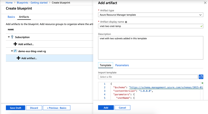Click the plus icon under Subscription
This screenshot has width=208, height=114.
point(15,44)
